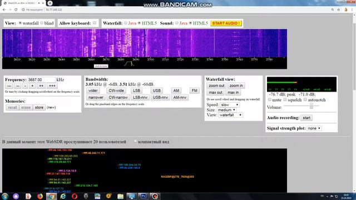356x200 pixels.
Task: Select the WebSDR browser tab
Action: pyautogui.click(x=23, y=3)
